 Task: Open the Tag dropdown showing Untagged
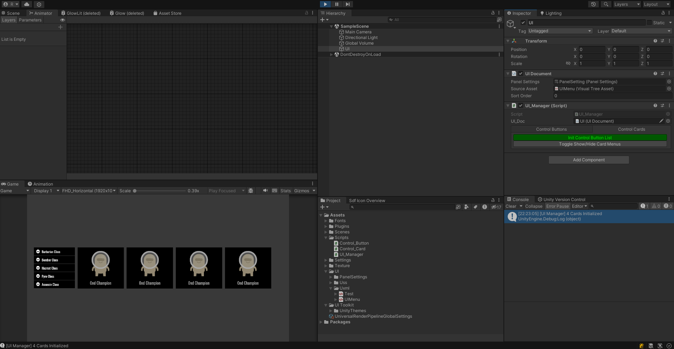point(560,31)
